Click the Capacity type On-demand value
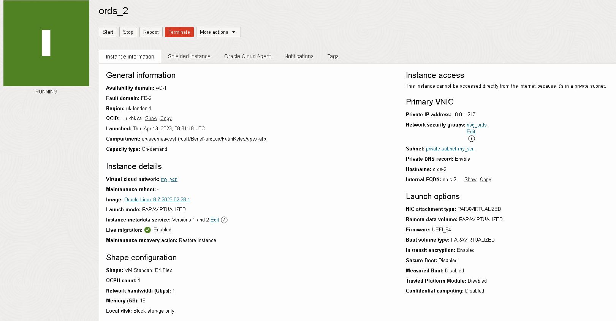616x321 pixels. pos(154,149)
